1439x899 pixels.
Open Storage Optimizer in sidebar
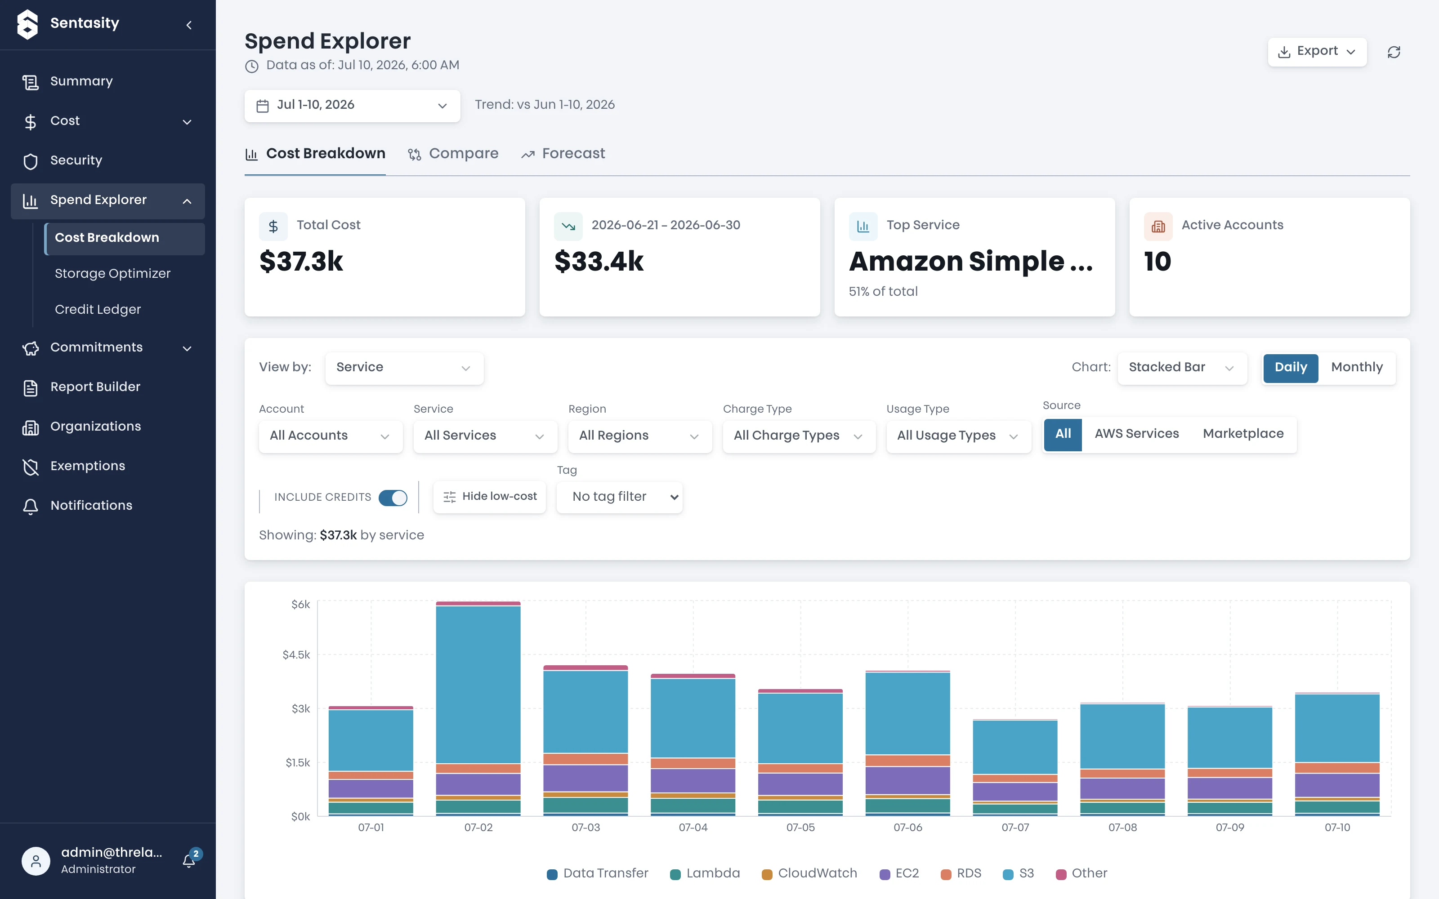(x=112, y=274)
